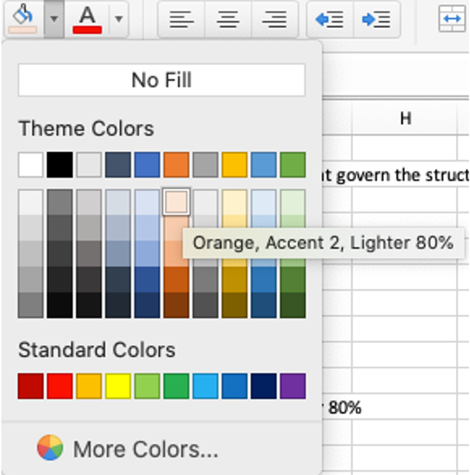Pick the white theme color swatch
Image resolution: width=470 pixels, height=475 pixels.
[31, 165]
